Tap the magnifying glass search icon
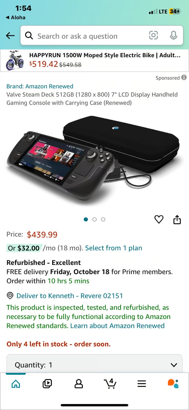The width and height of the screenshot is (189, 410). click(29, 36)
